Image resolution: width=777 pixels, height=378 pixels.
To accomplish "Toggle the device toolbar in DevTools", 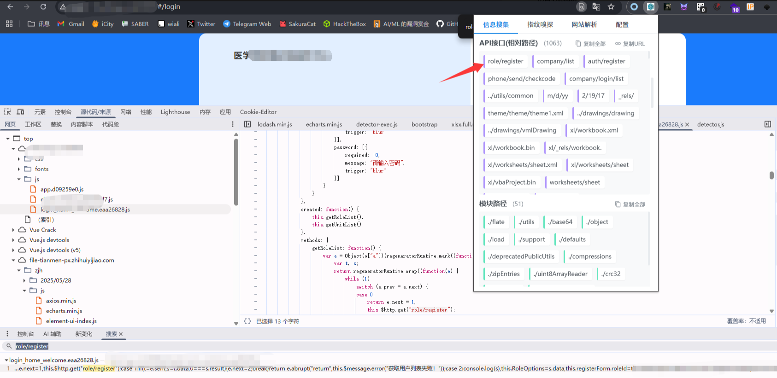I will [x=20, y=112].
